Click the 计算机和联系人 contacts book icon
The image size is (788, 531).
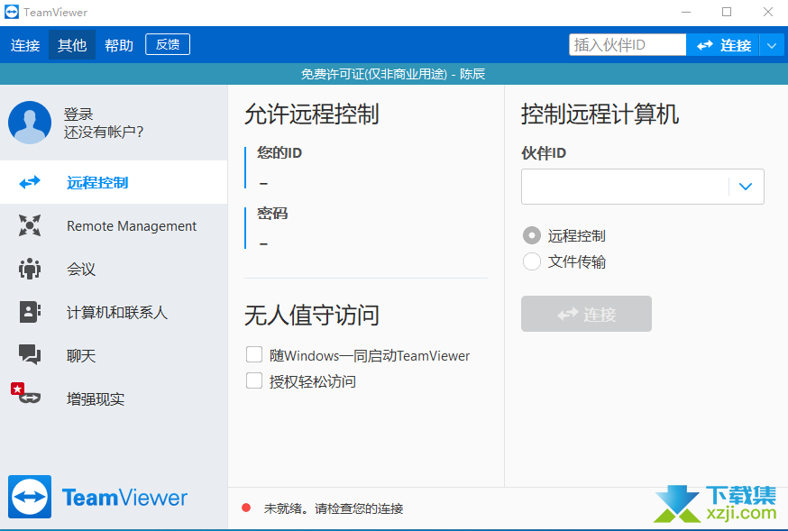tap(30, 312)
